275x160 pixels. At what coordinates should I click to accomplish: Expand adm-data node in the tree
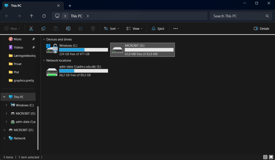(x=6, y=122)
